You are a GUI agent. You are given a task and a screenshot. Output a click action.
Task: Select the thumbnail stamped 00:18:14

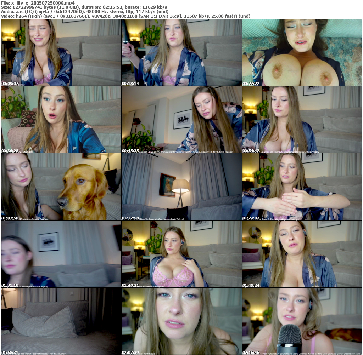(181, 52)
